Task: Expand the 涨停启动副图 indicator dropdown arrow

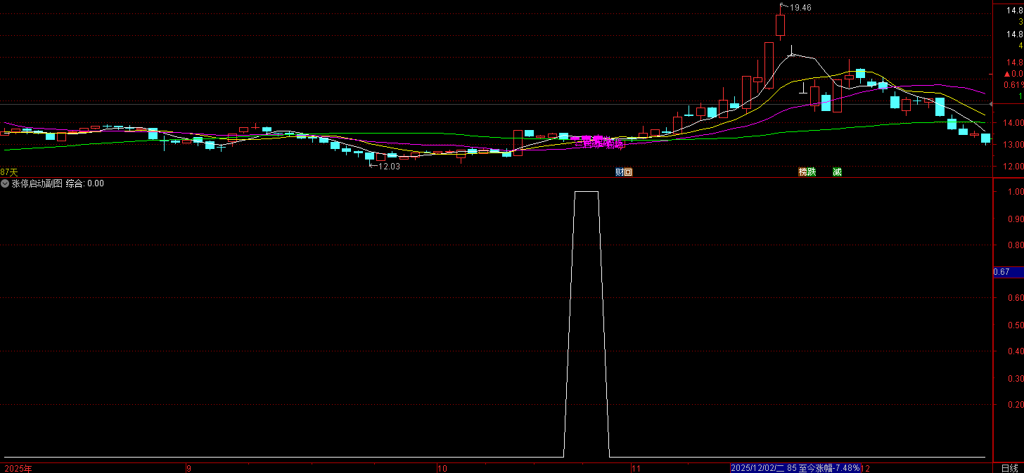Action: [6, 183]
